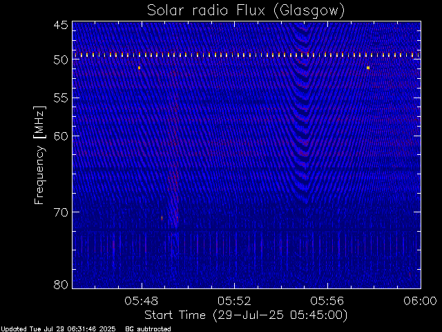442x332 pixels.
Task: Click the 05:56 time tick label
Action: [327, 301]
